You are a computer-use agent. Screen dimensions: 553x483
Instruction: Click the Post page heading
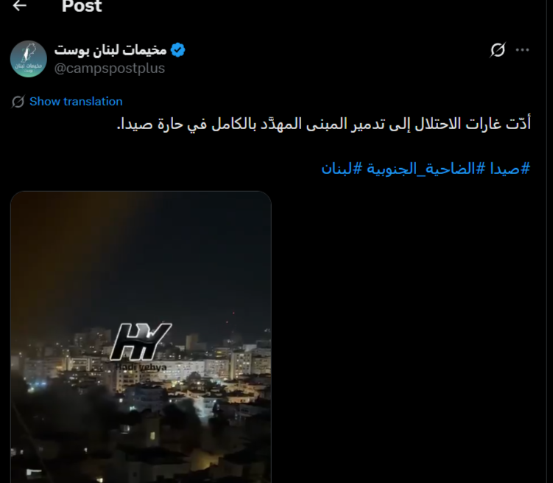(x=82, y=6)
